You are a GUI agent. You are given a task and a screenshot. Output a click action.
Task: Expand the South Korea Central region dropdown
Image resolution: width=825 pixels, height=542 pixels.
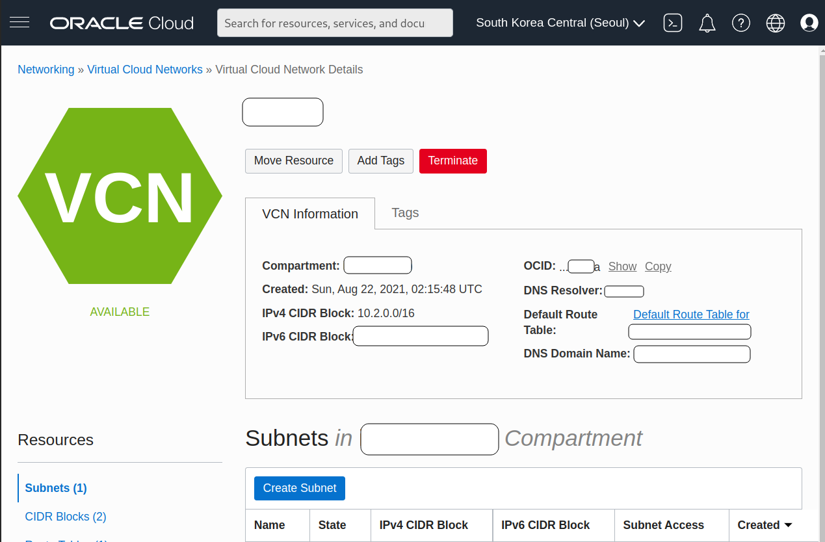point(560,23)
